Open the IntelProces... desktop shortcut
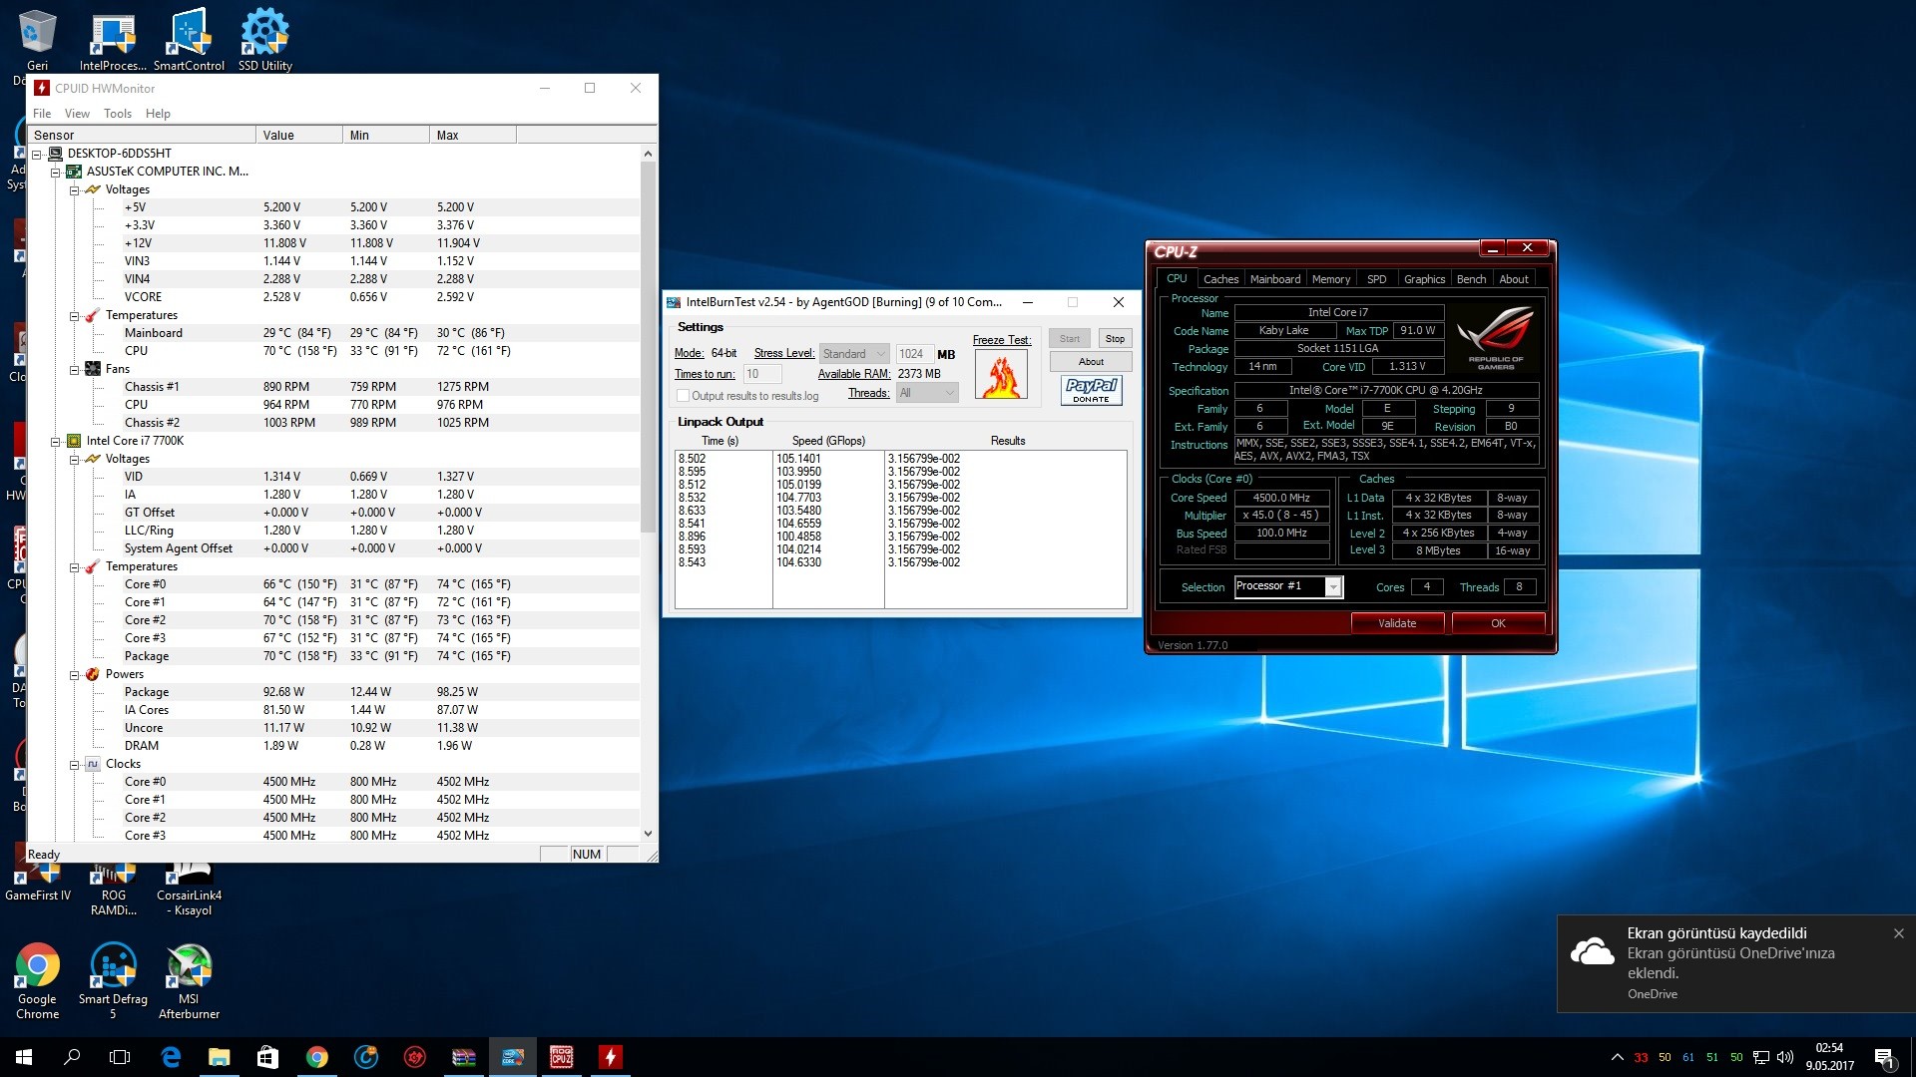This screenshot has height=1077, width=1916. (113, 40)
